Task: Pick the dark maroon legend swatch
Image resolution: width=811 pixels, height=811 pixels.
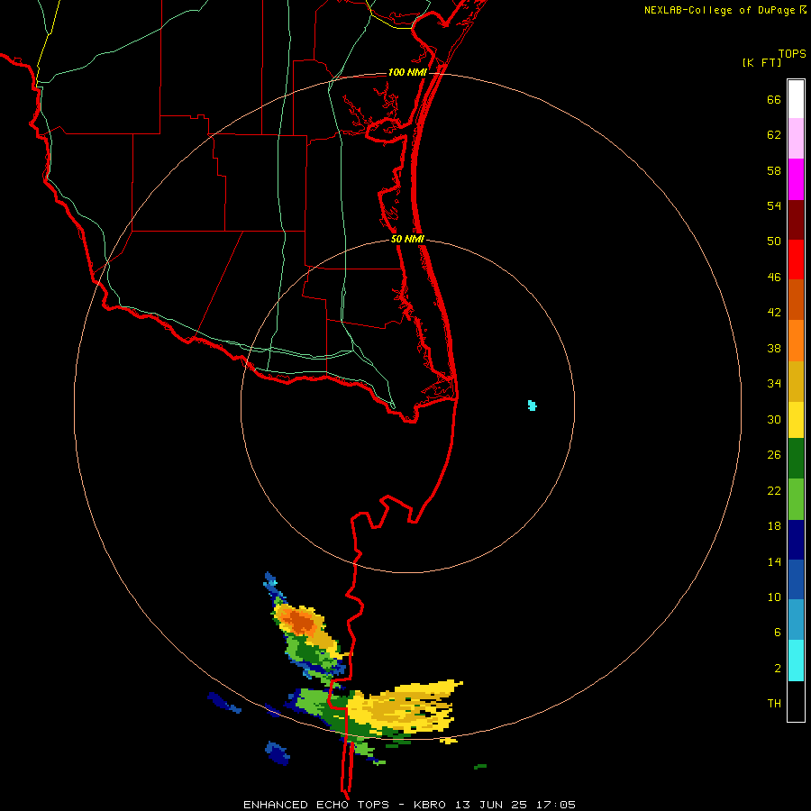Action: pos(796,220)
